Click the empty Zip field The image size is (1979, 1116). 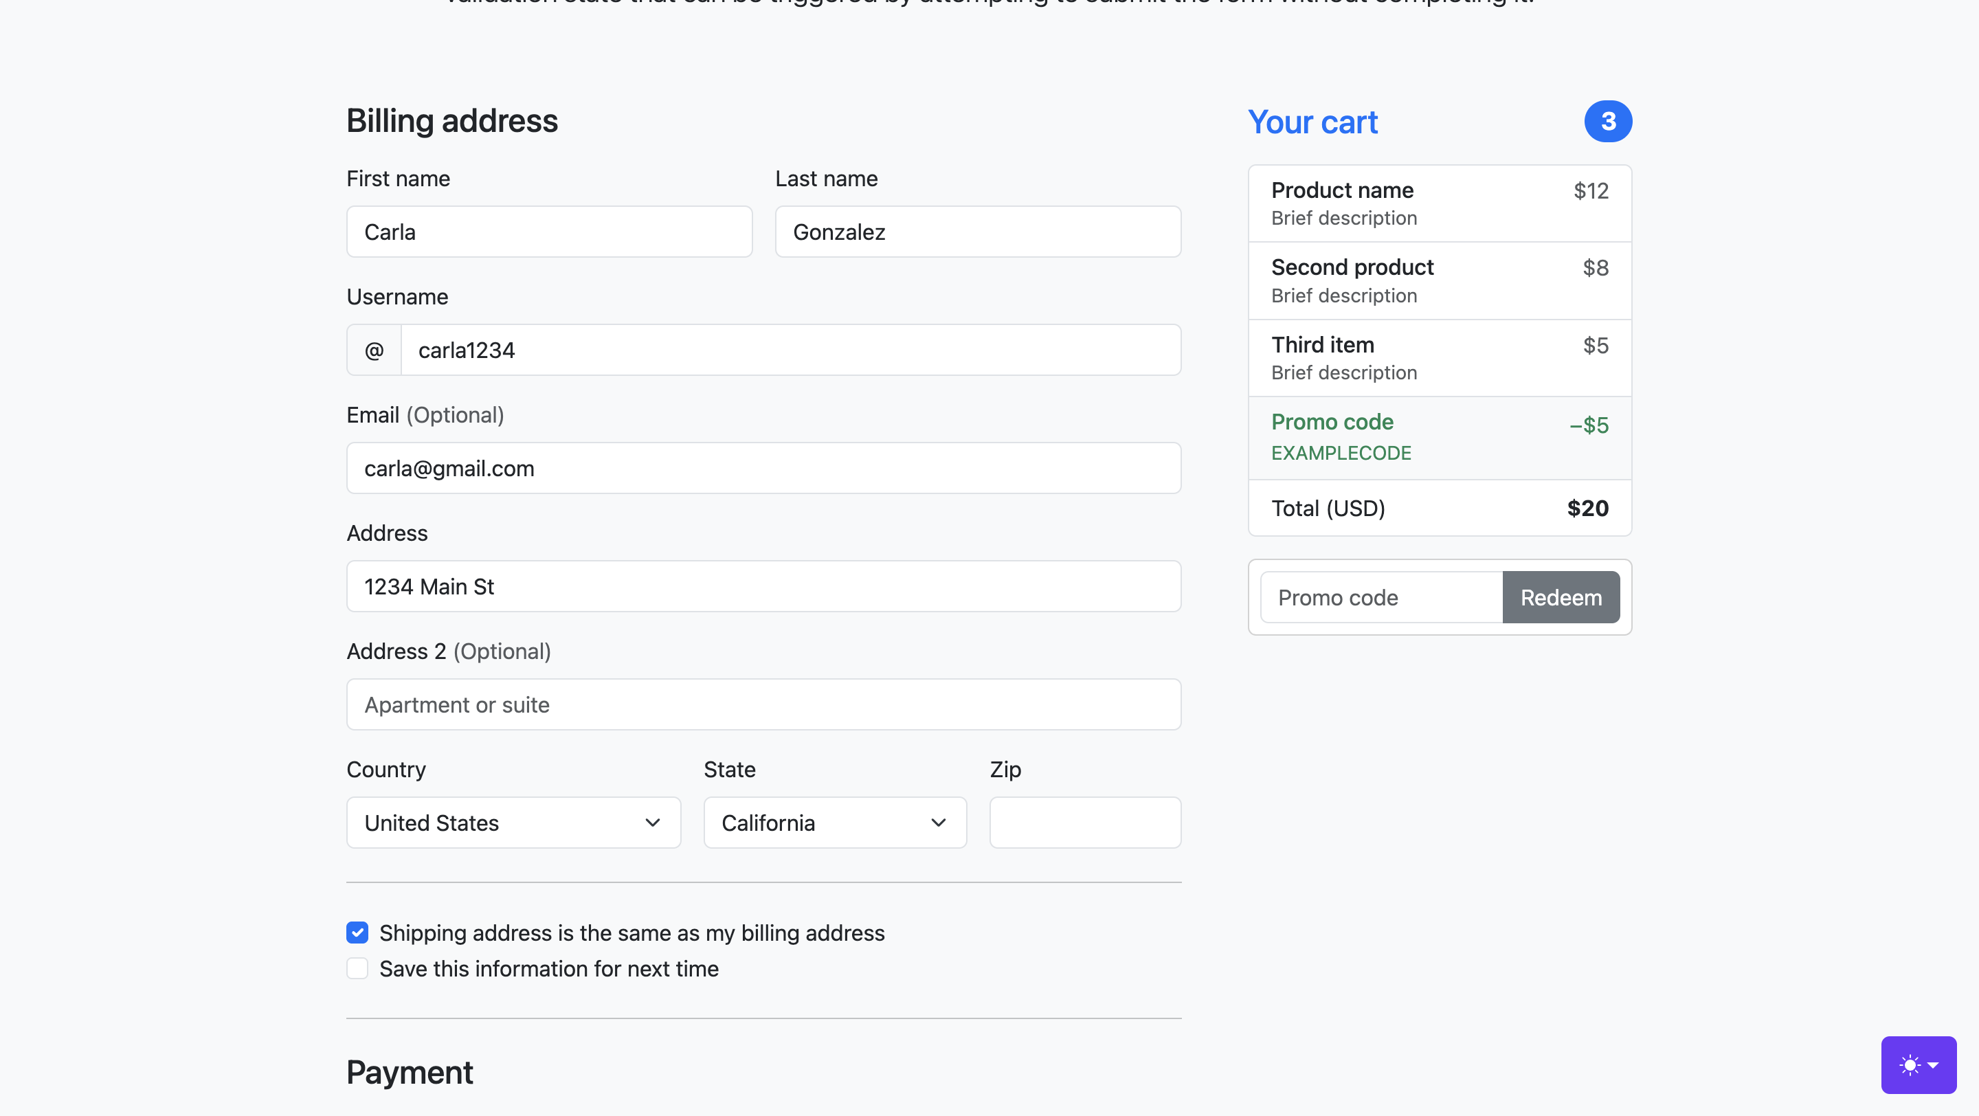[1085, 823]
